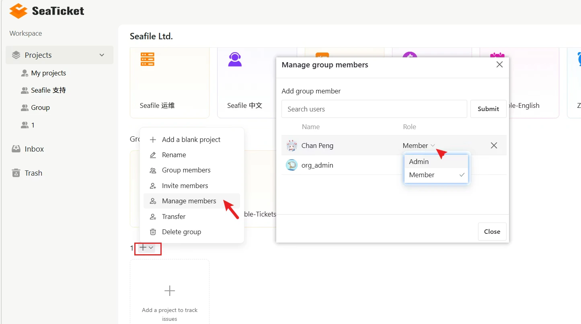Click the Close button in dialog

click(x=492, y=231)
